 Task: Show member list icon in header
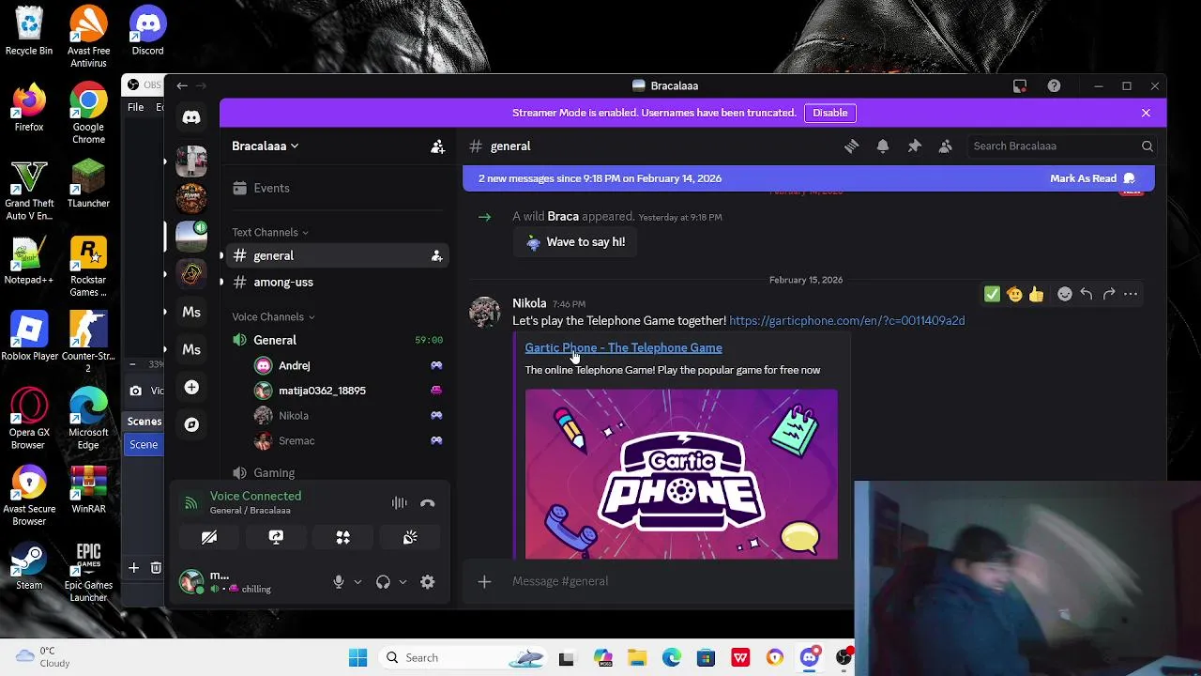(946, 146)
